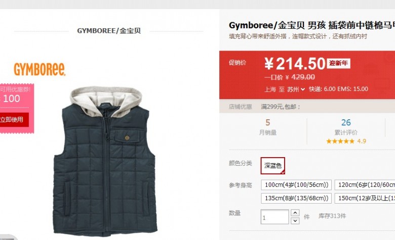Select the 深蓝色 color option
The width and height of the screenshot is (395, 240).
273,166
